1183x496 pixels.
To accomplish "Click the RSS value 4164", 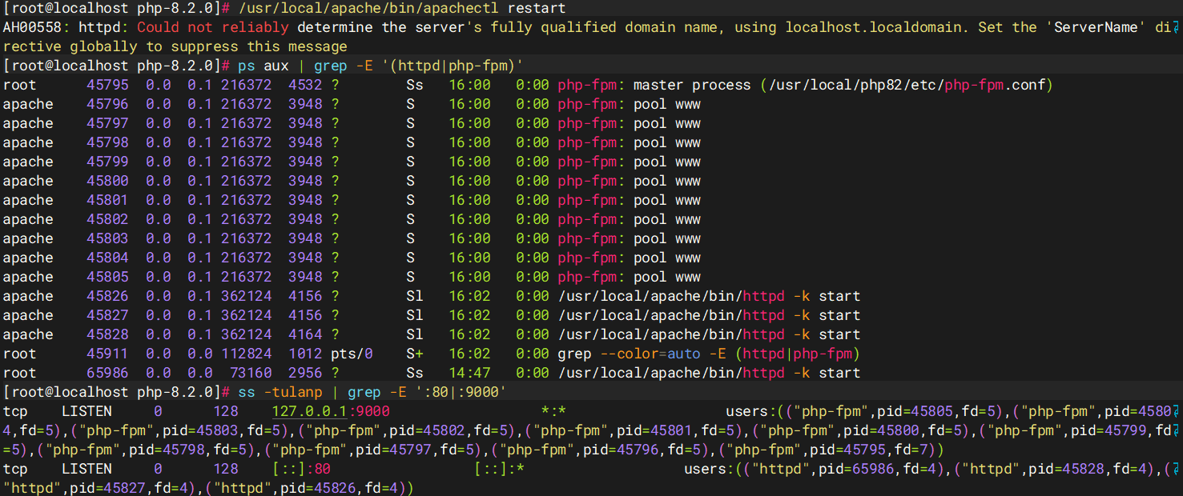I will tap(305, 334).
